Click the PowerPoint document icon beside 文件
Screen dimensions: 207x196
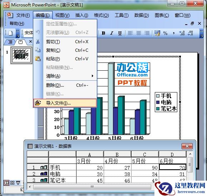click(x=10, y=15)
